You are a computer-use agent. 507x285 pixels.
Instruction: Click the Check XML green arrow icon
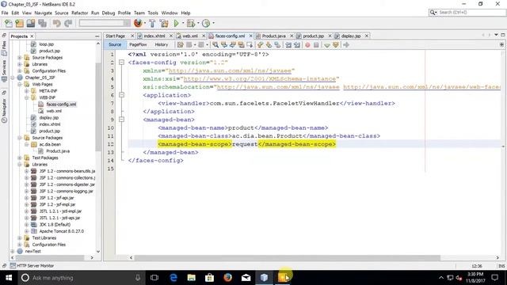coord(327,45)
